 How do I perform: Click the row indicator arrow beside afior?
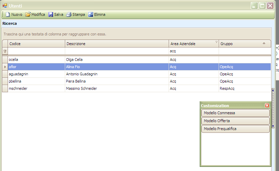5,67
